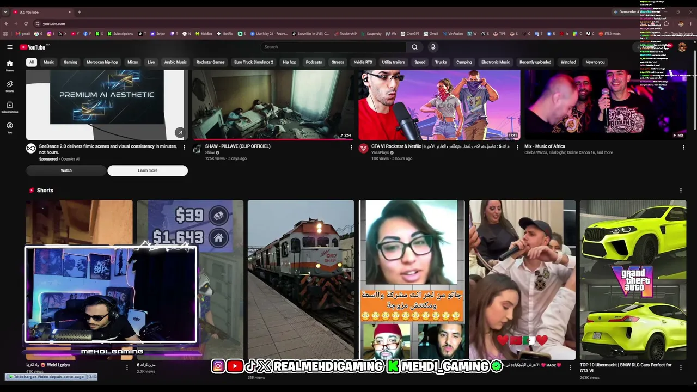Start voice search with the microphone icon
697x392 pixels.
coord(433,47)
